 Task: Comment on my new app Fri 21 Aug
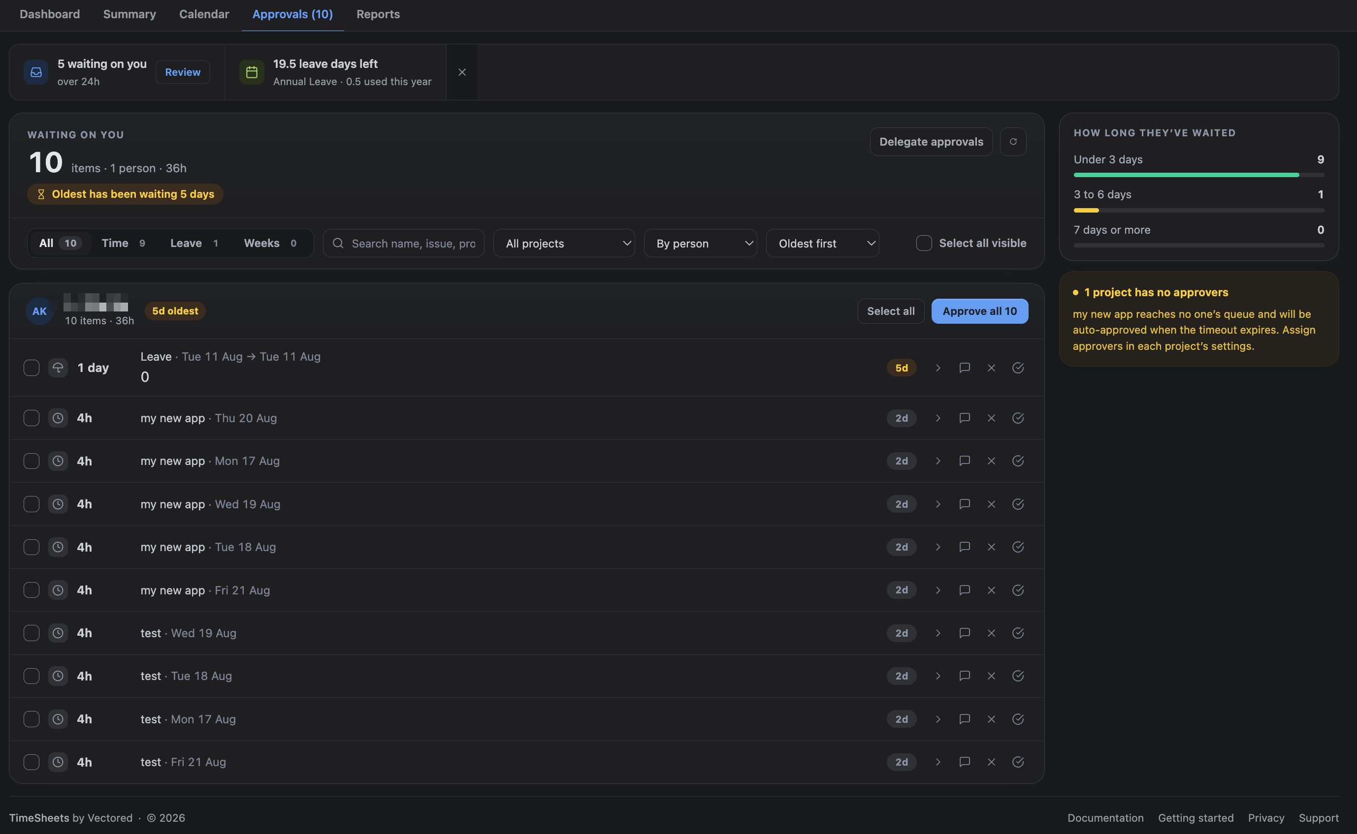[964, 590]
